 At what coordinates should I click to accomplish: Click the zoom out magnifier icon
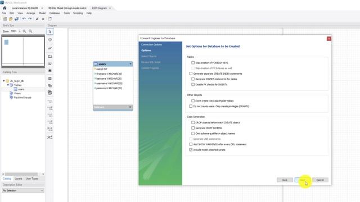click(x=30, y=31)
